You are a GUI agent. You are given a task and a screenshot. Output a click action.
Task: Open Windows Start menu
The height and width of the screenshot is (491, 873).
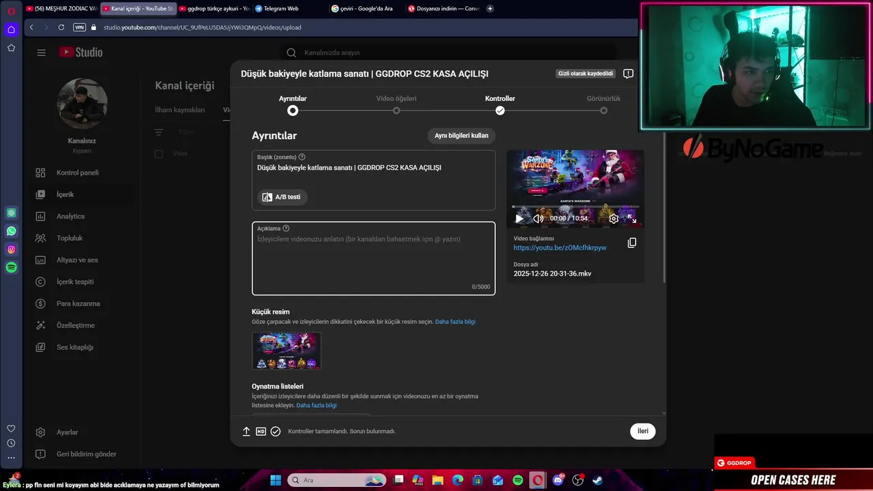tap(276, 480)
